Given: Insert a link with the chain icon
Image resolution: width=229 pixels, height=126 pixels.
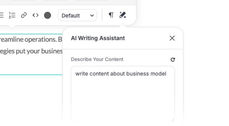Looking at the screenshot, I should (x=24, y=15).
